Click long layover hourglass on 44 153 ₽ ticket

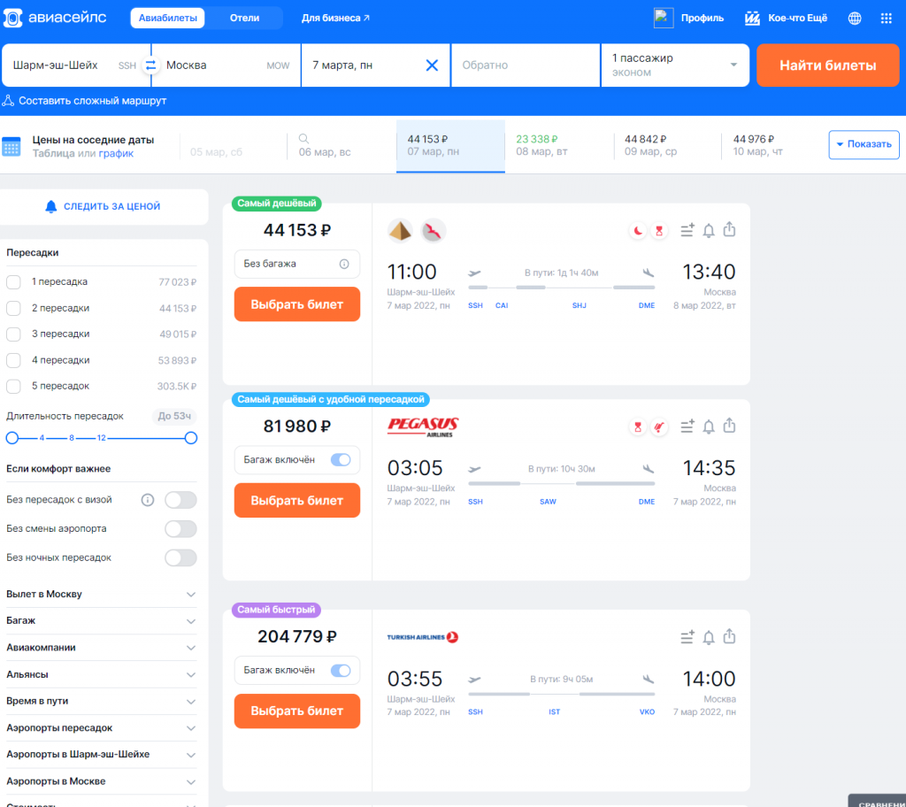tap(658, 231)
